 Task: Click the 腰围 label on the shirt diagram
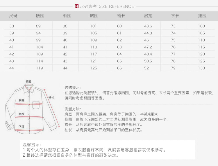22,114
